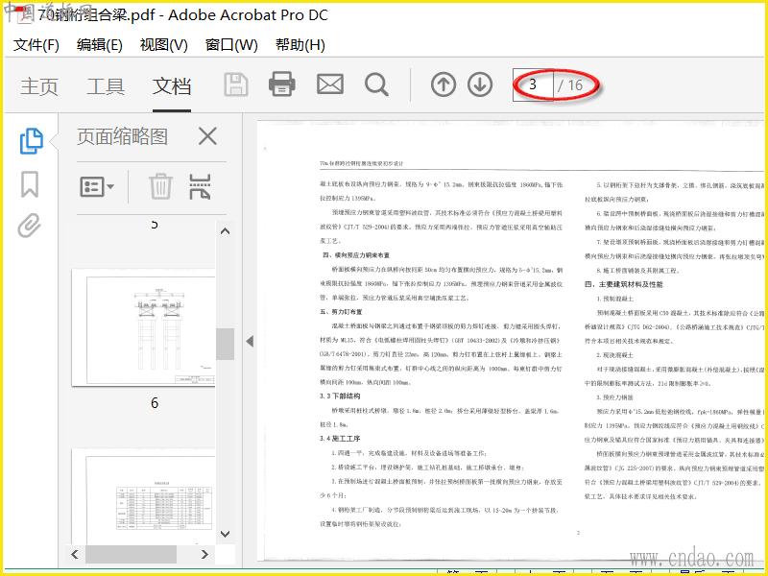
Task: Click the 页面缩略图 panel title
Action: (123, 136)
